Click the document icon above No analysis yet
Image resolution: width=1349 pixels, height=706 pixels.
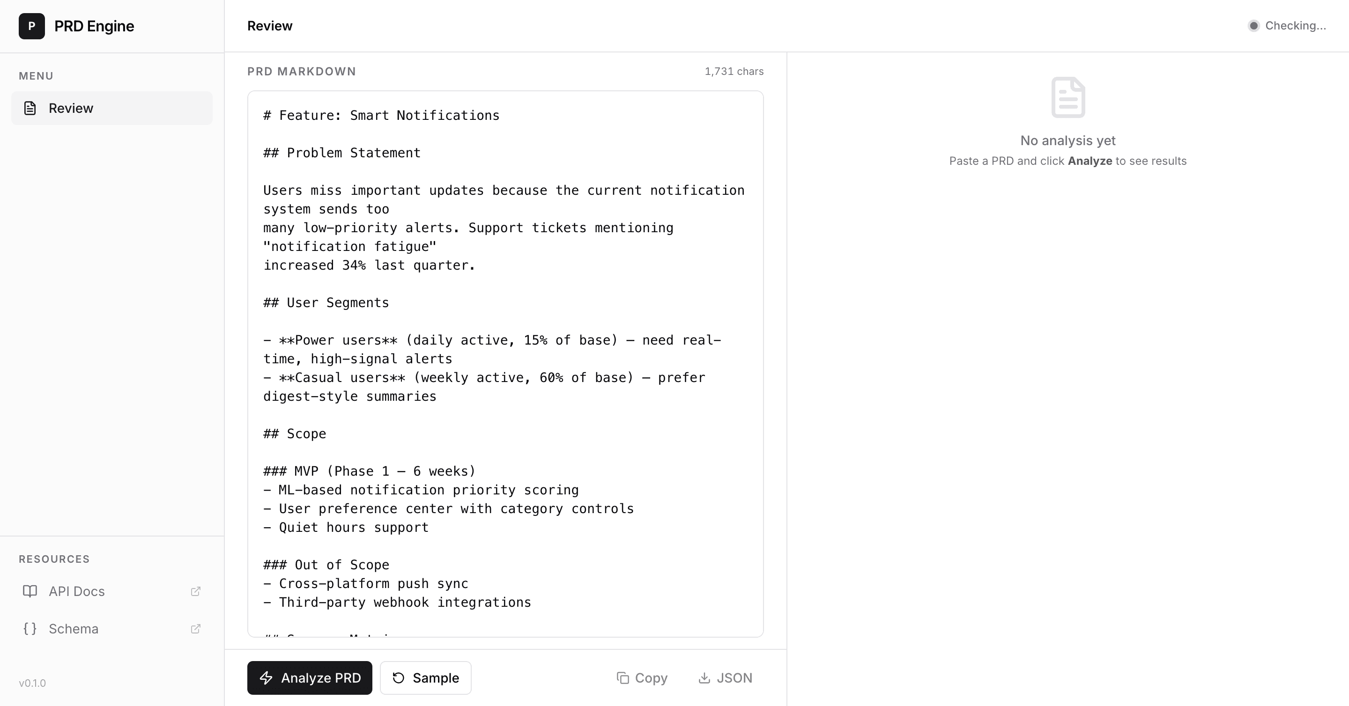(x=1068, y=97)
